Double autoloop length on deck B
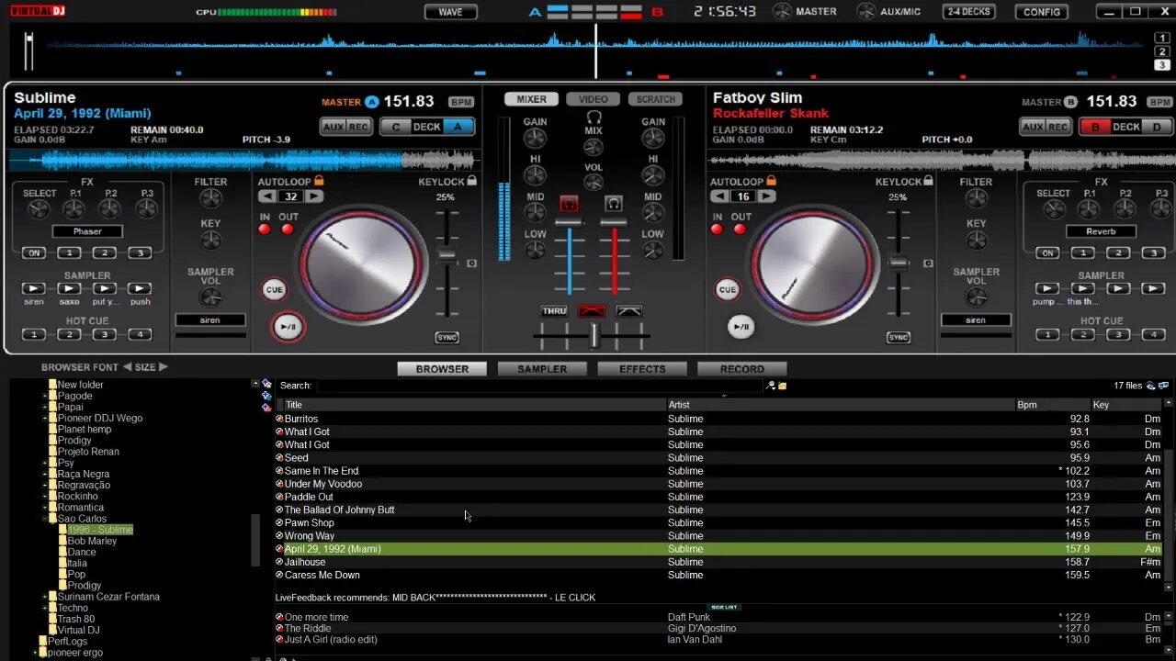 766,196
